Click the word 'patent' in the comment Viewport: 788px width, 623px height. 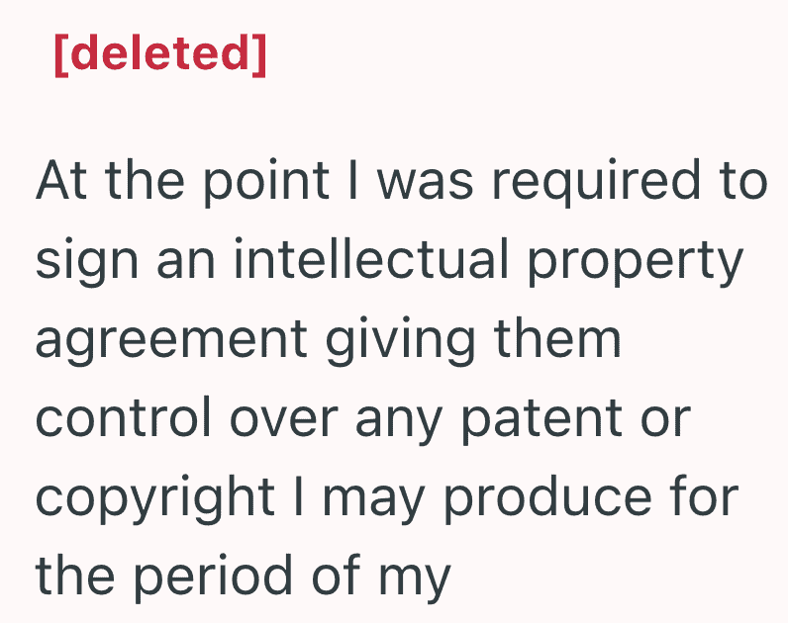(x=542, y=421)
